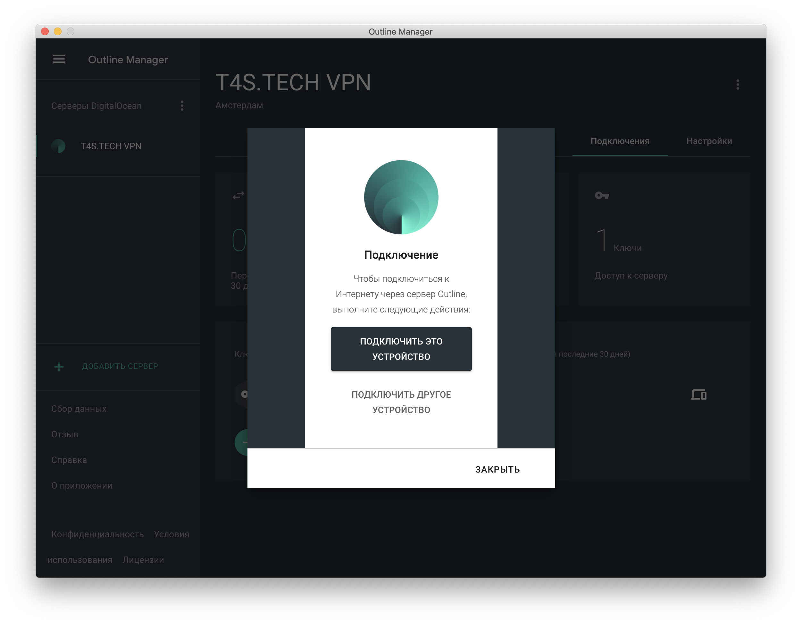Open server options three-dot menu
Image resolution: width=802 pixels, height=625 pixels.
(x=737, y=85)
